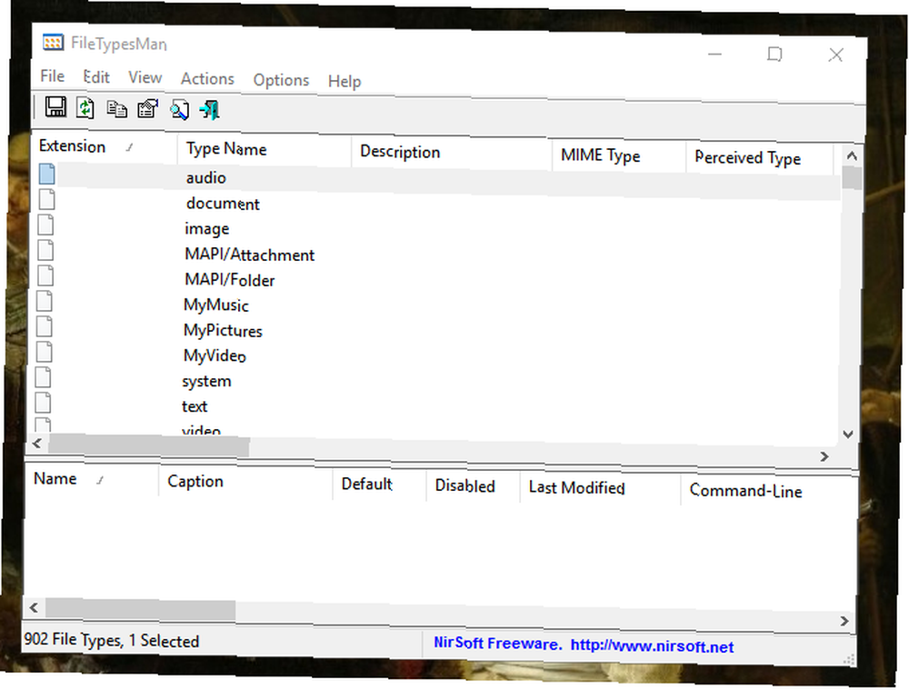Click the Save Selected Items floppy icon
The height and width of the screenshot is (690, 909).
[x=55, y=107]
